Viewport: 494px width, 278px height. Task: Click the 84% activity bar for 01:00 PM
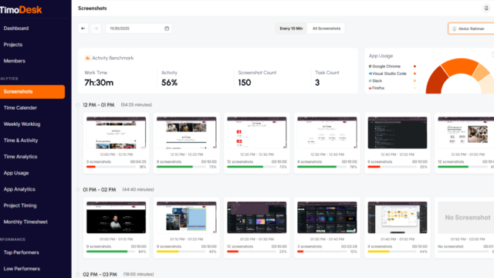111,252
